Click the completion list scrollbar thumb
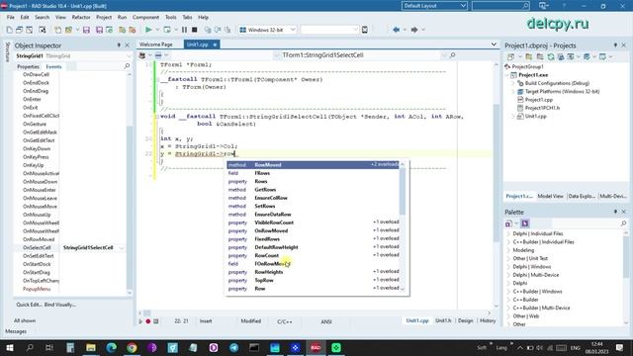633x356 pixels. 403,191
